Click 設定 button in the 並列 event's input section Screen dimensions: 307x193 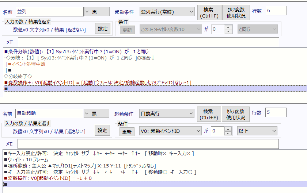point(102,28)
